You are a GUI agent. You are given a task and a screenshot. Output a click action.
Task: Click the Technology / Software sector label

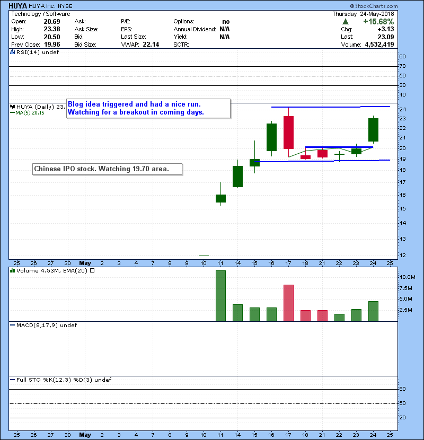(35, 13)
